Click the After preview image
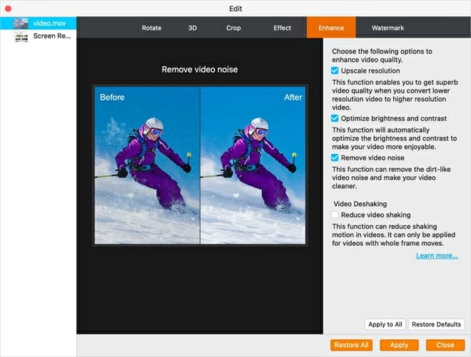 click(253, 165)
